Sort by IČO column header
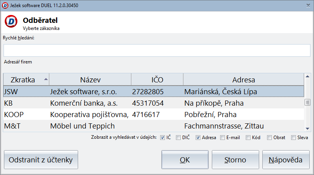 click(157, 80)
